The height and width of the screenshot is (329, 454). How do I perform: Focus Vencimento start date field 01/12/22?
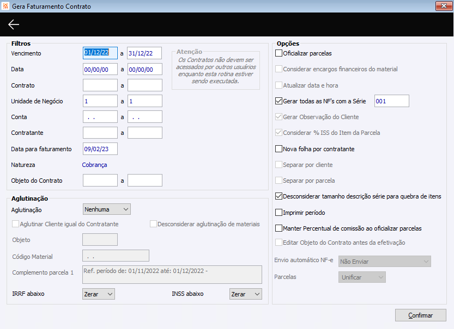tap(100, 53)
